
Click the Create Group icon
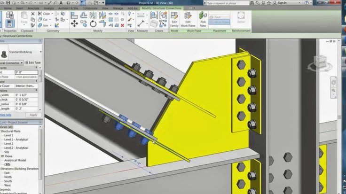click(163, 15)
